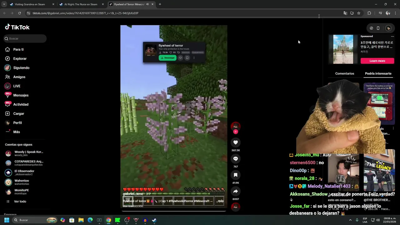400x225 pixels.
Task: Open Woody | Speak Korean account
Action: point(24,153)
